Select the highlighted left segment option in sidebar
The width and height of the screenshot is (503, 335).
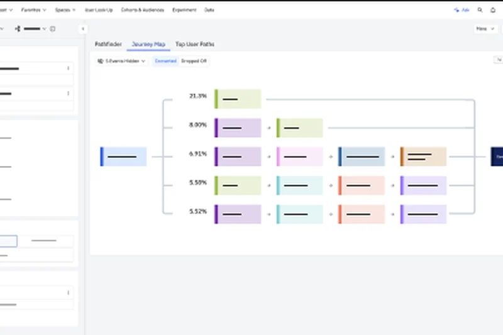click(x=8, y=241)
